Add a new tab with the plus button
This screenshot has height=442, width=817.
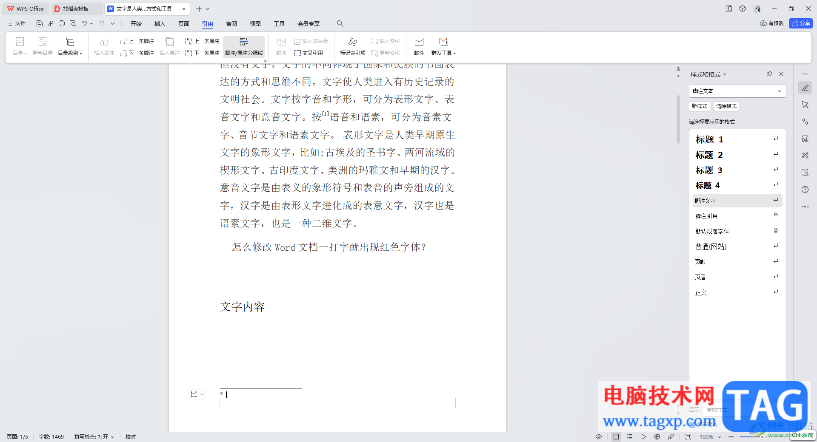click(x=199, y=8)
